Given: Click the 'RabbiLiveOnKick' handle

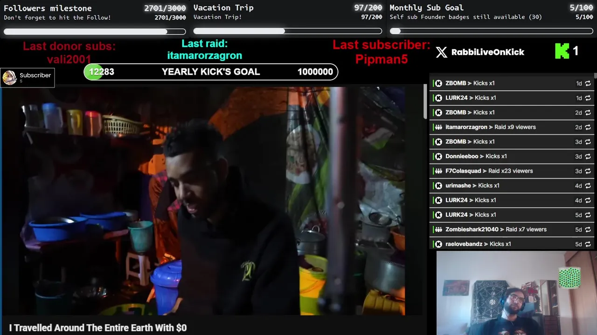Looking at the screenshot, I should [x=488, y=52].
